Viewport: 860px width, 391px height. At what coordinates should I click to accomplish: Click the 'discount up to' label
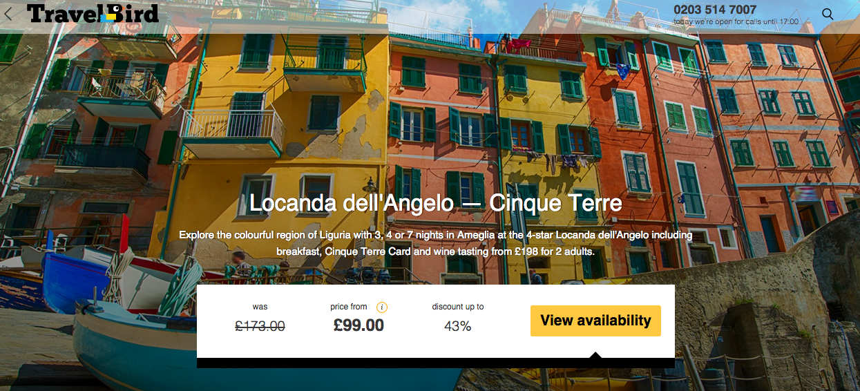[x=458, y=307]
